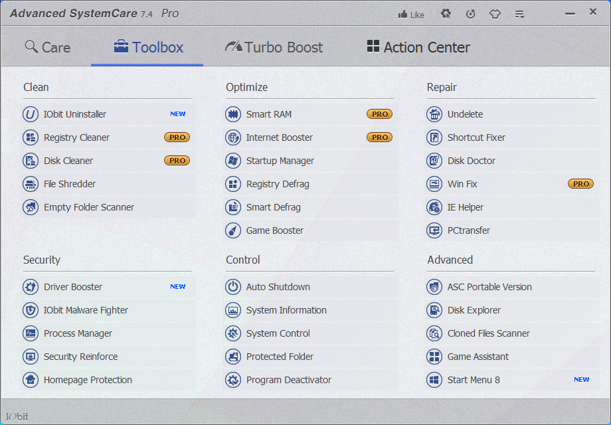Click the Smart RAM icon

click(233, 114)
